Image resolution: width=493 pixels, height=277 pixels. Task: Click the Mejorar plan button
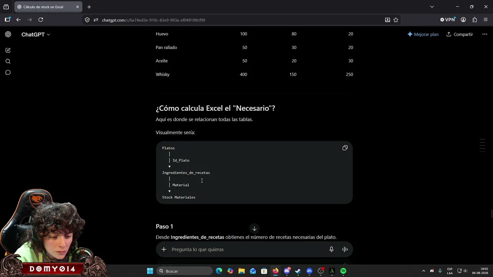423,34
